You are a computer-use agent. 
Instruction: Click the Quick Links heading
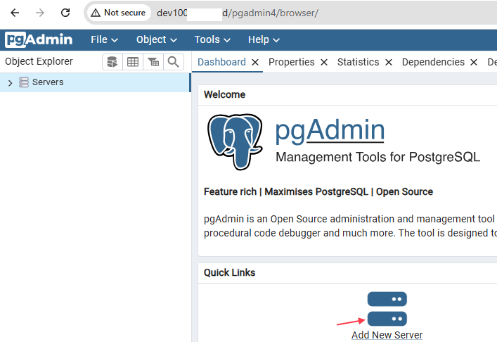[229, 272]
